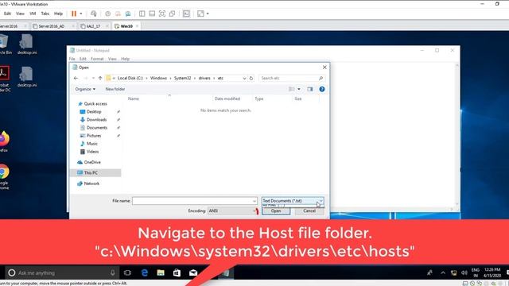Click the File name input field
Image resolution: width=509 pixels, height=286 pixels.
(x=194, y=201)
